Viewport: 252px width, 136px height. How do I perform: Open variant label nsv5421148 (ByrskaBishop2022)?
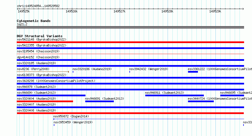(x=42, y=39)
